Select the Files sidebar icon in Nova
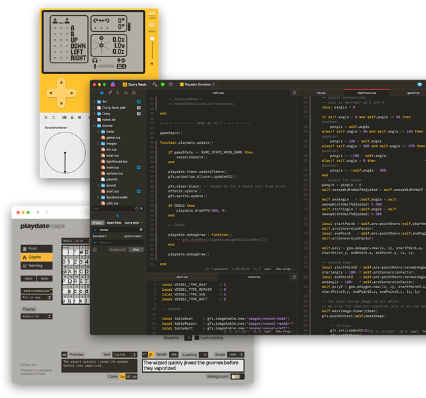Viewport: 426px width, 398px height. click(x=102, y=93)
